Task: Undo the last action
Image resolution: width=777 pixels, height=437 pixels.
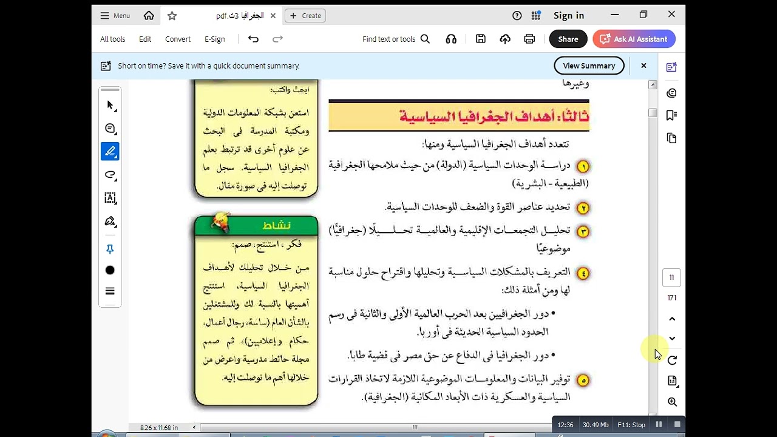Action: (x=253, y=39)
